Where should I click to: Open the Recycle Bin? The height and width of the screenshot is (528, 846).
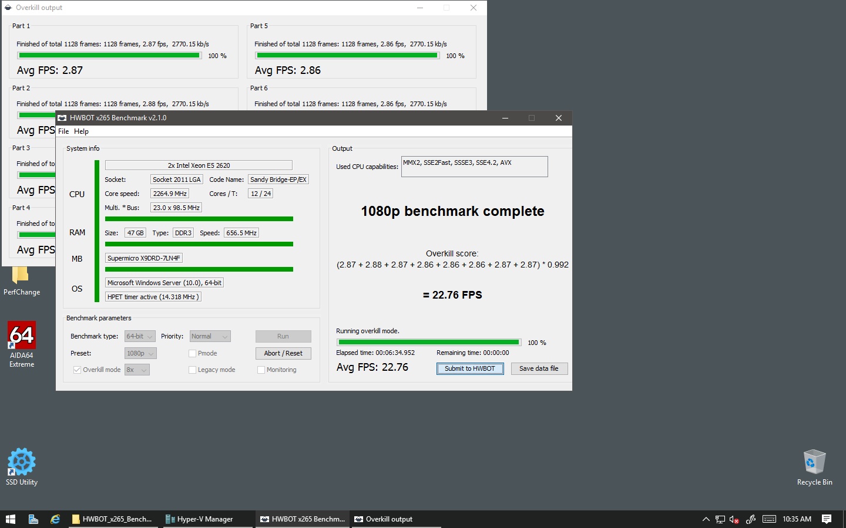pyautogui.click(x=814, y=468)
